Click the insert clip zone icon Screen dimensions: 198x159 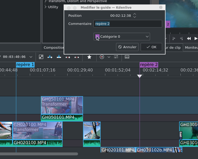(x=50, y=57)
